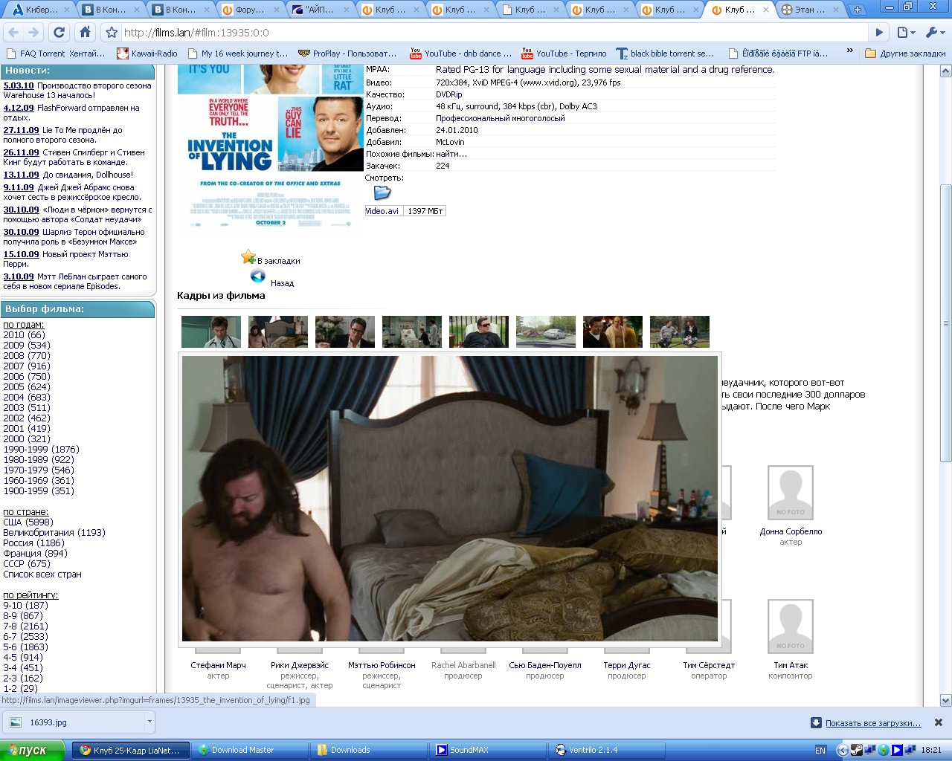Switch to the "АЙП… tab
Screen dimensions: 952x761
319,10
